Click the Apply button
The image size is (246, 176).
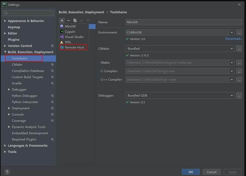click(x=232, y=172)
